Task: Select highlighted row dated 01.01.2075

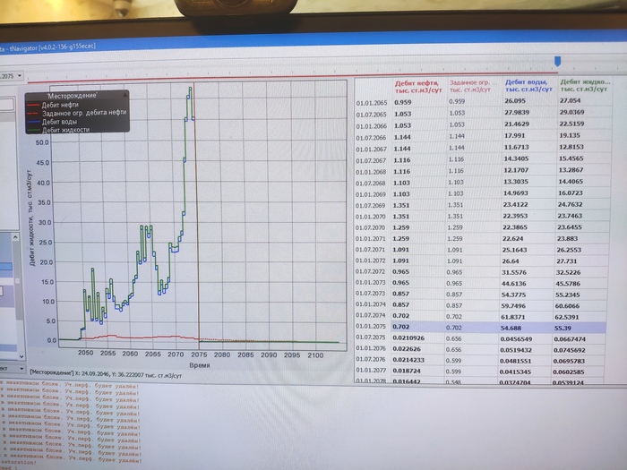Action: point(481,327)
